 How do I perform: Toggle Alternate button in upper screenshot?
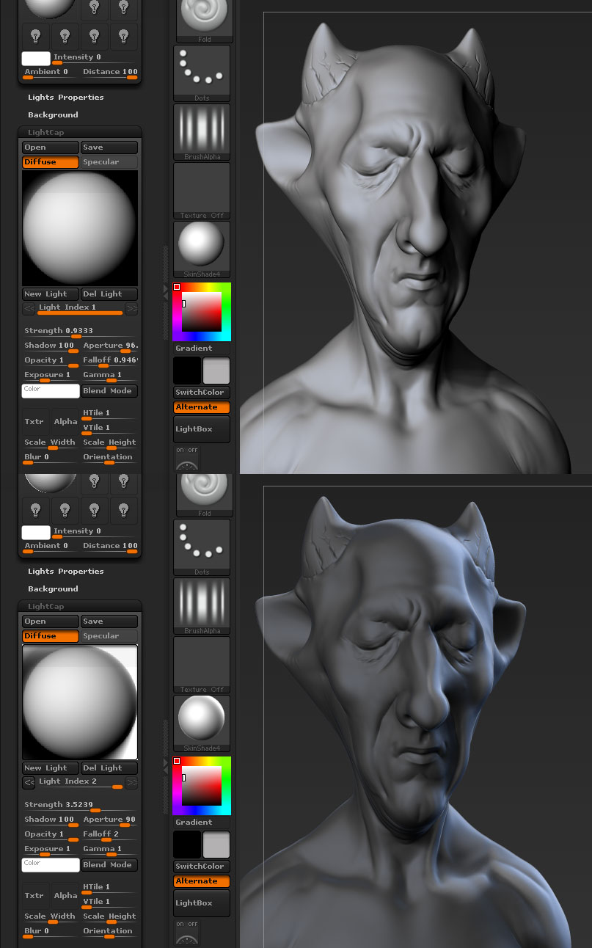pyautogui.click(x=202, y=407)
